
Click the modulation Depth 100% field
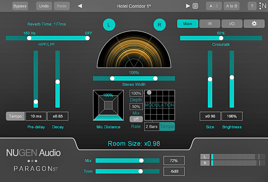[136, 93]
